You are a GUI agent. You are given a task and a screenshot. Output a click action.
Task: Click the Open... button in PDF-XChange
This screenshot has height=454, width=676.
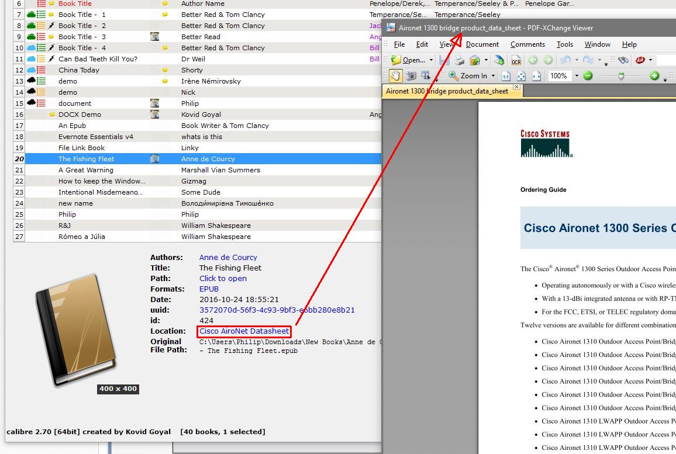409,60
